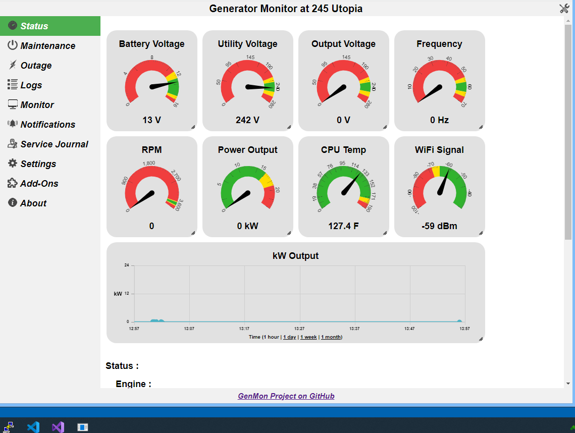
Task: Click the Monitor screen icon
Action: tap(13, 104)
